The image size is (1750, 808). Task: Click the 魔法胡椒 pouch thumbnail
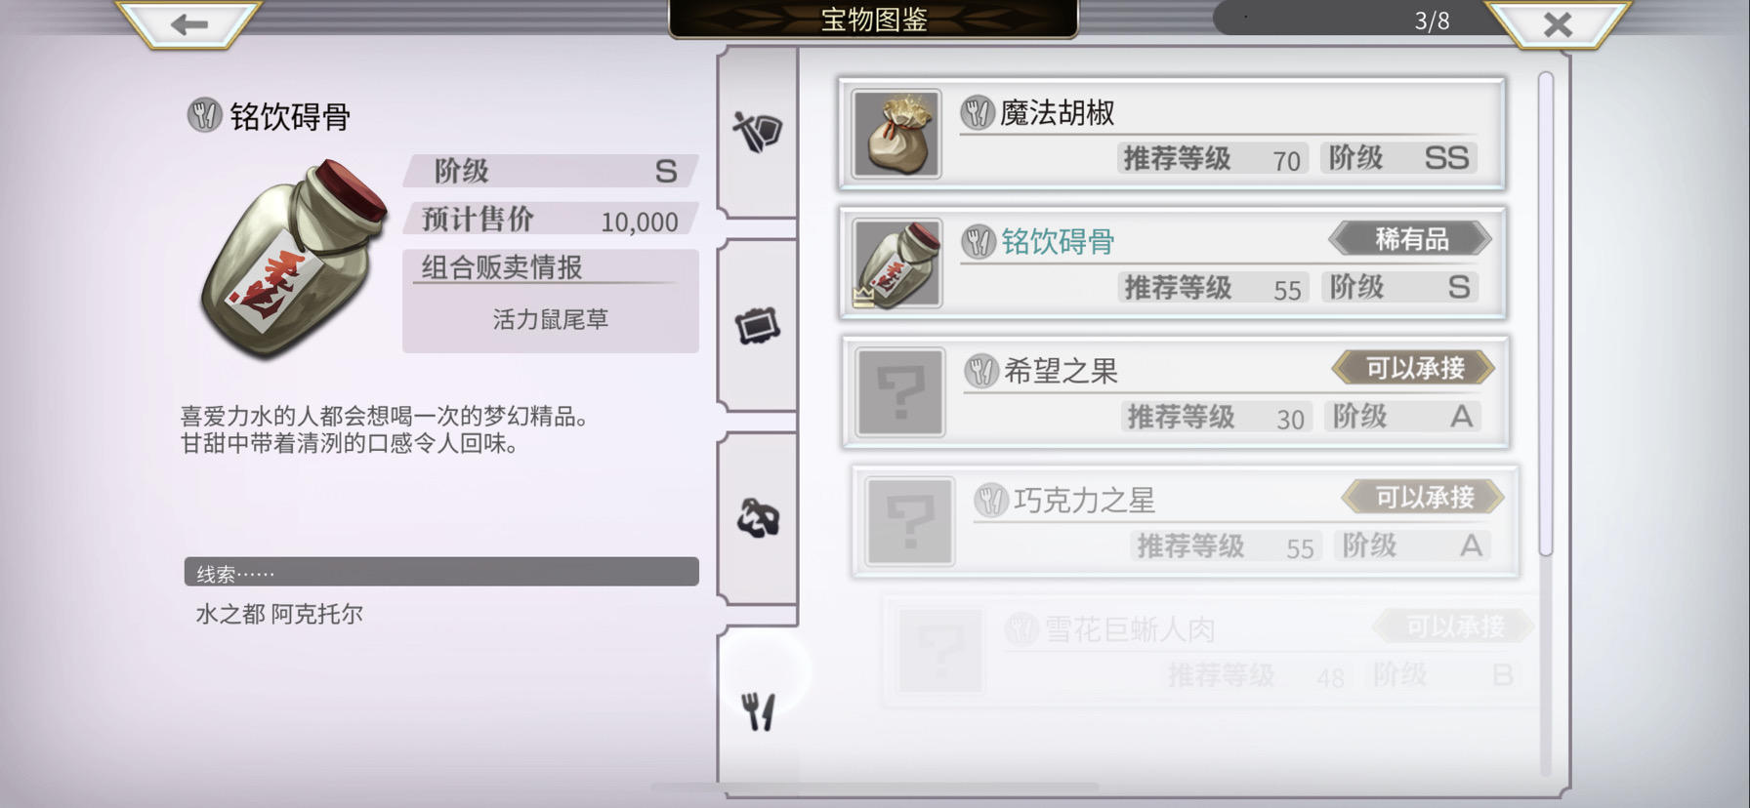(896, 135)
